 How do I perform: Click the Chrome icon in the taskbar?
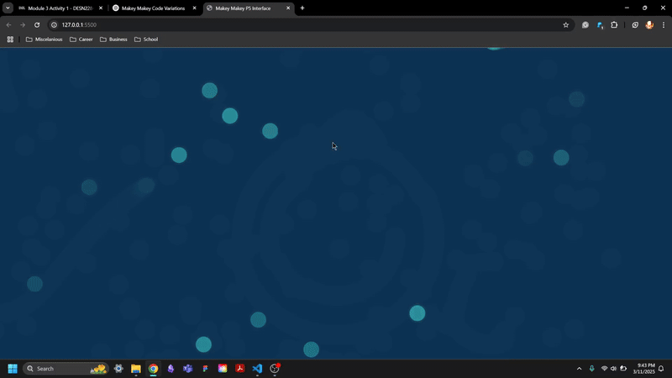[x=153, y=369]
